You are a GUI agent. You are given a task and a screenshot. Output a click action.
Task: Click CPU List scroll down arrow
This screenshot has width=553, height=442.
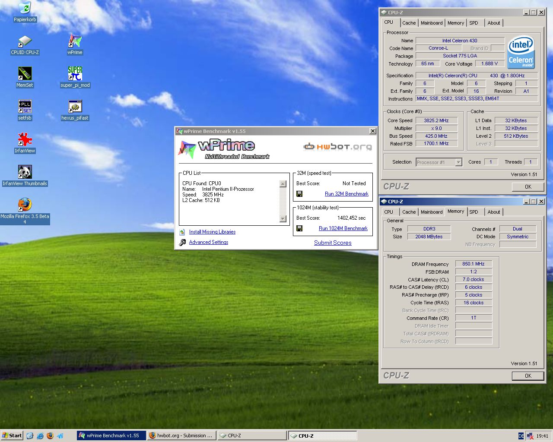click(x=283, y=219)
